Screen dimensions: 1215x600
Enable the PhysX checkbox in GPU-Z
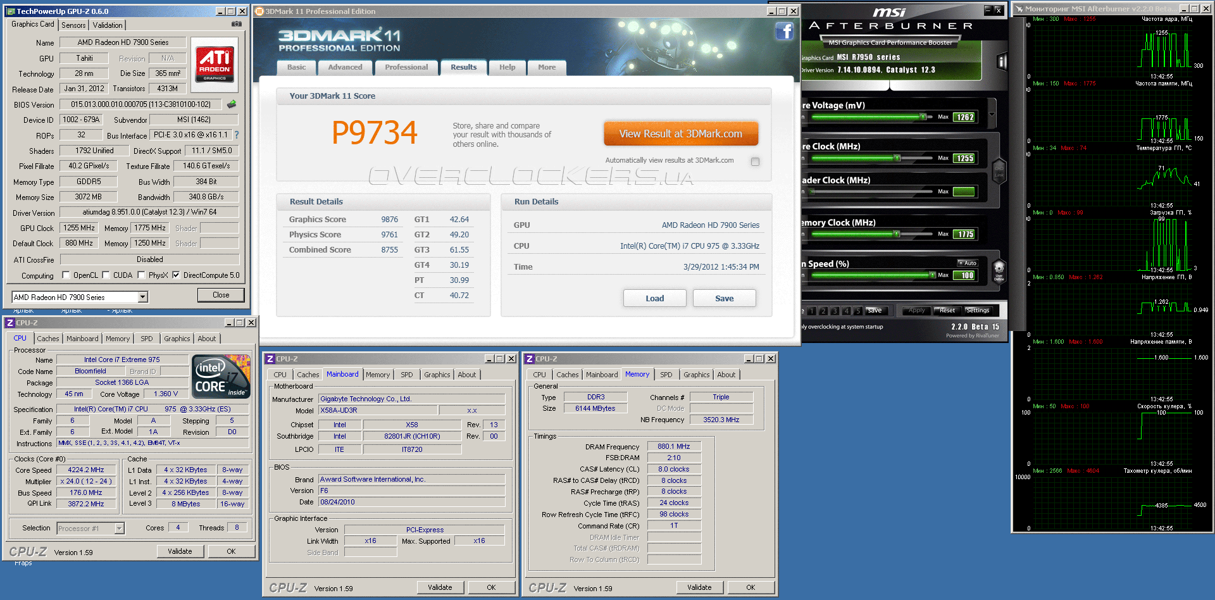(141, 275)
